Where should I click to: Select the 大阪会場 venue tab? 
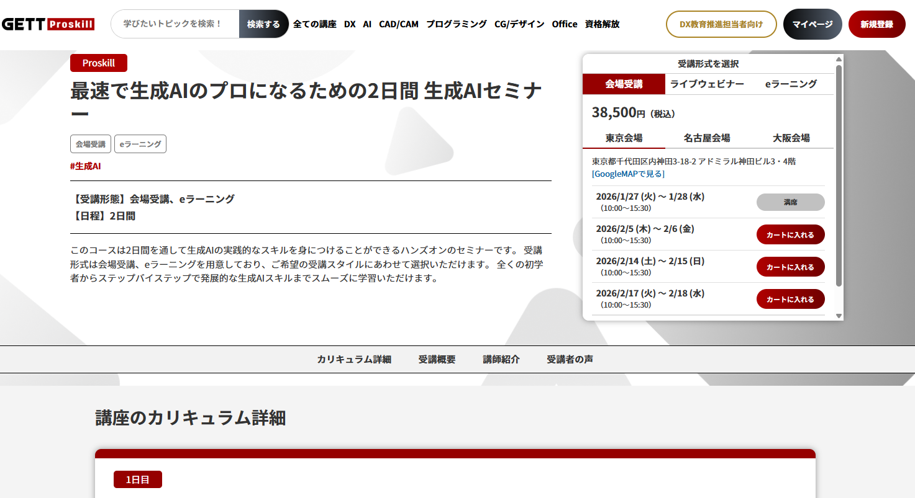pyautogui.click(x=791, y=138)
